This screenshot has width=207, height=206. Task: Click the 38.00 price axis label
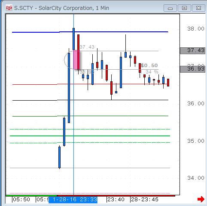coord(196,29)
